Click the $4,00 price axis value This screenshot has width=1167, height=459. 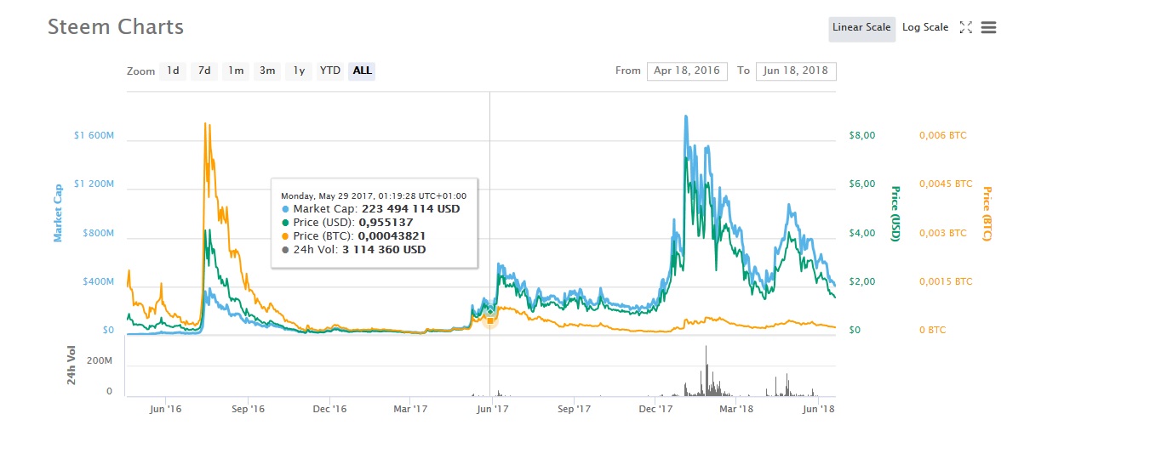(x=862, y=233)
